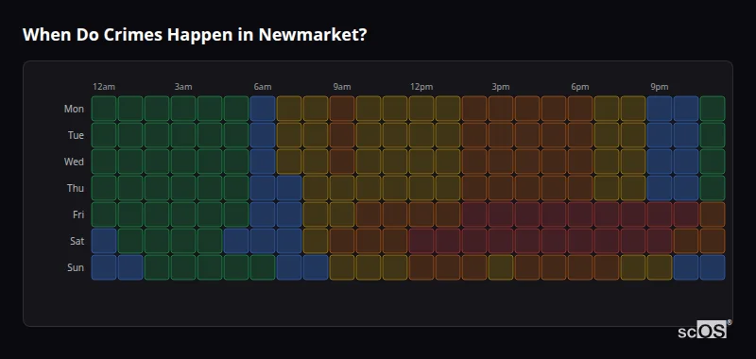
Task: Click the Sunday 9pm heatmap cell
Action: click(659, 267)
